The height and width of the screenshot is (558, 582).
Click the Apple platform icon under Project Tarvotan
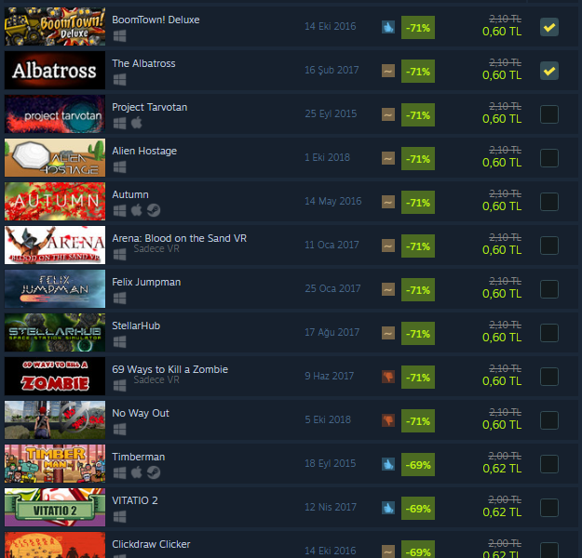coord(137,123)
